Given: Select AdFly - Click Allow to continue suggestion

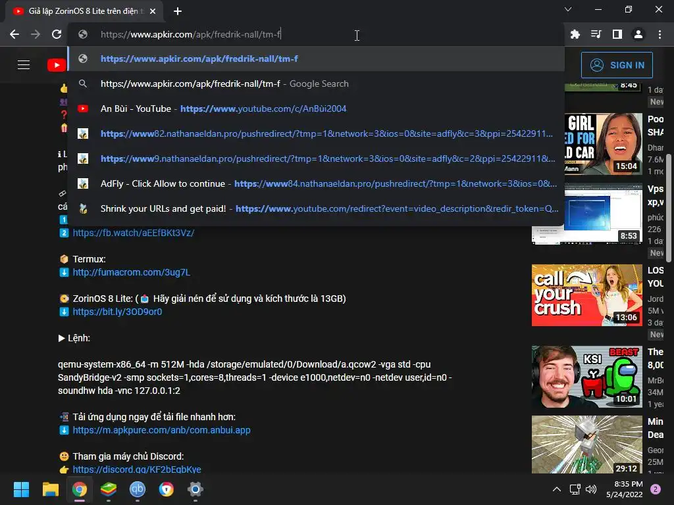Looking at the screenshot, I should [x=316, y=183].
